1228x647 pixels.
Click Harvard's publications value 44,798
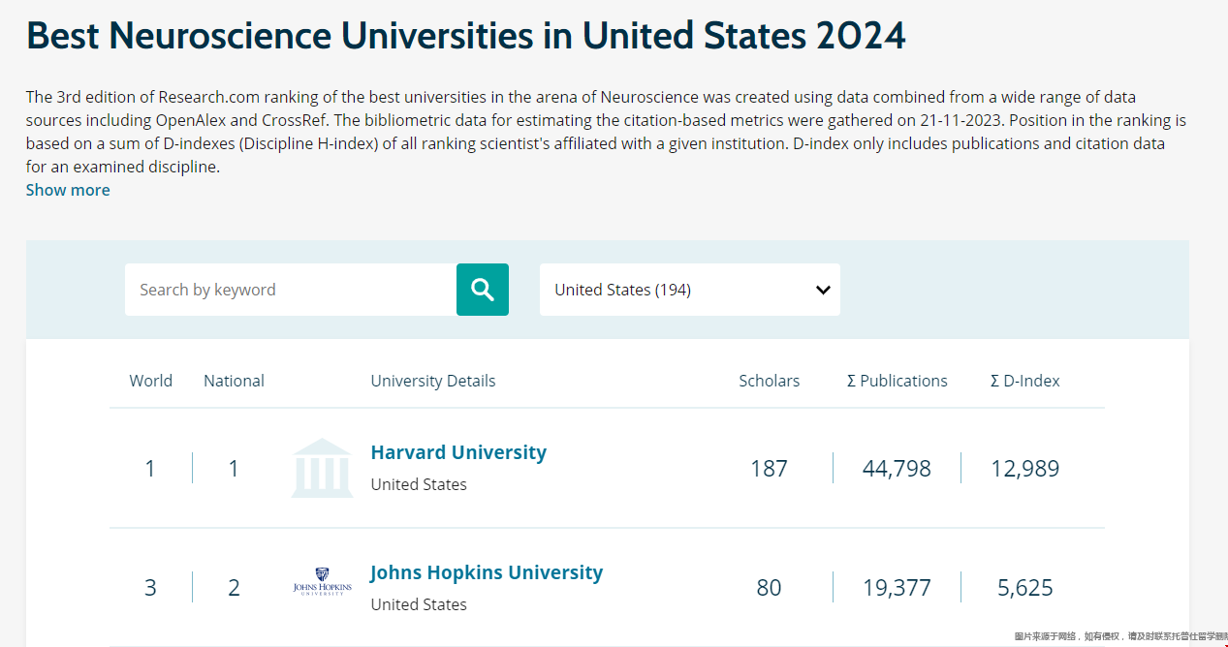pos(897,469)
